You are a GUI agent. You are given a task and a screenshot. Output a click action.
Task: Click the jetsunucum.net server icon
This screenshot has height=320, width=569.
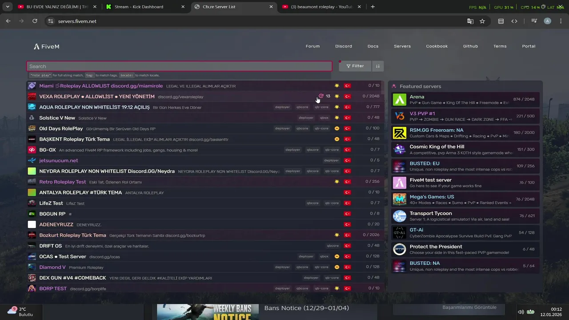pyautogui.click(x=32, y=160)
